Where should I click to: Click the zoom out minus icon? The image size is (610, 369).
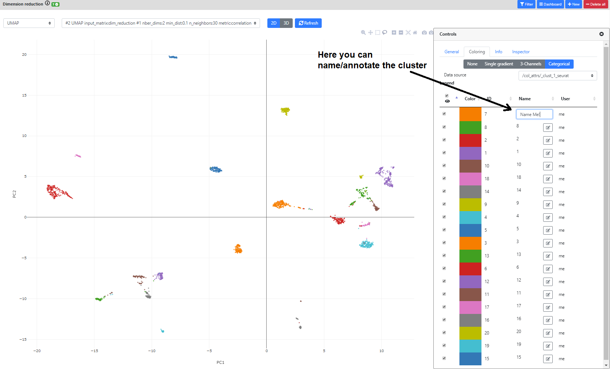coord(401,33)
